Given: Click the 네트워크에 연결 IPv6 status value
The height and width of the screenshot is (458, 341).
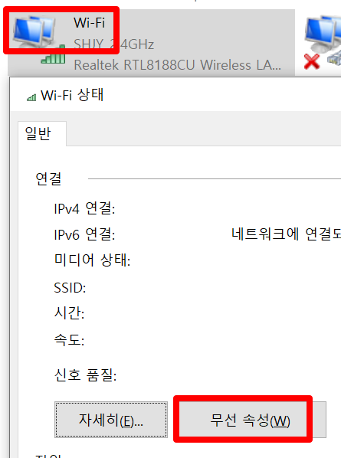Looking at the screenshot, I should 286,234.
